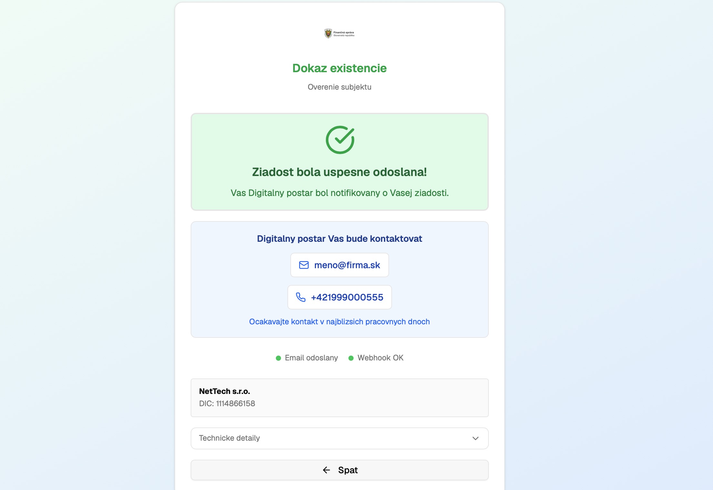Click the envelope icon beside the email
The width and height of the screenshot is (713, 490).
coord(304,265)
